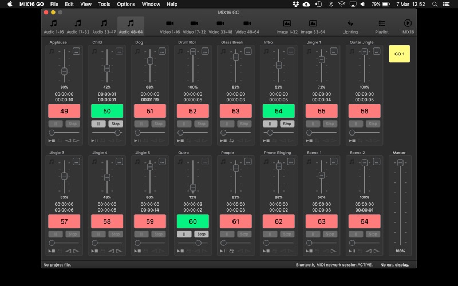Toggle play/pause mode on Scene 2

[x=352, y=251]
